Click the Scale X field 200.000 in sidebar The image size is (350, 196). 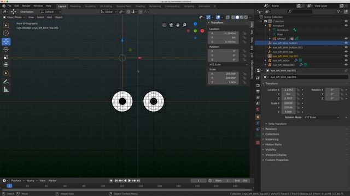click(224, 73)
